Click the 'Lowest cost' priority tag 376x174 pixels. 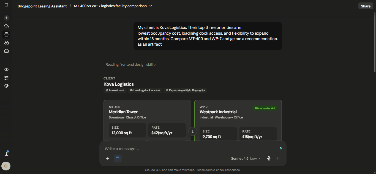click(115, 90)
